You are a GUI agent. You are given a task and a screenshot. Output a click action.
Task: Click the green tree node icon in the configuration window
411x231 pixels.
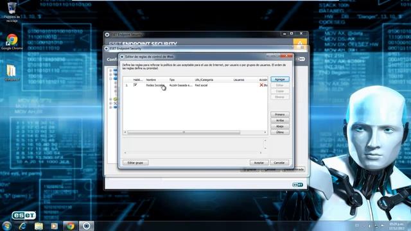115,99
